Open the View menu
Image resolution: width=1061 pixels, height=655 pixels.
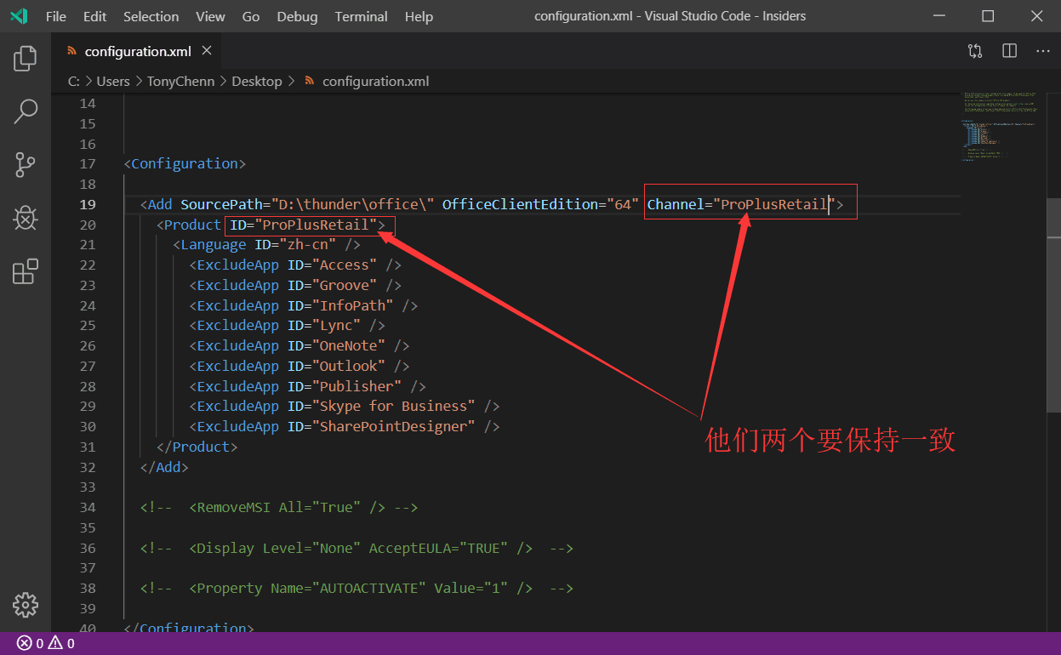tap(210, 16)
